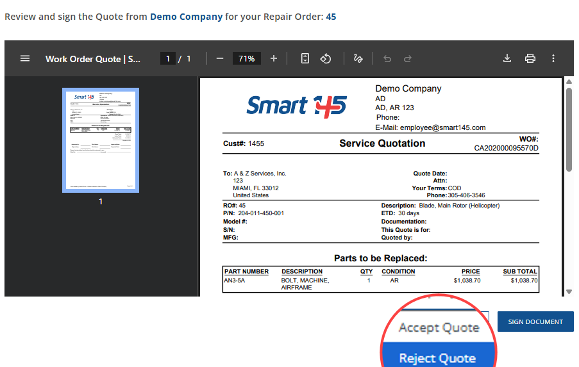Viewport: 579px width, 367px height.
Task: Select the page 1 thumbnail
Action: click(101, 140)
